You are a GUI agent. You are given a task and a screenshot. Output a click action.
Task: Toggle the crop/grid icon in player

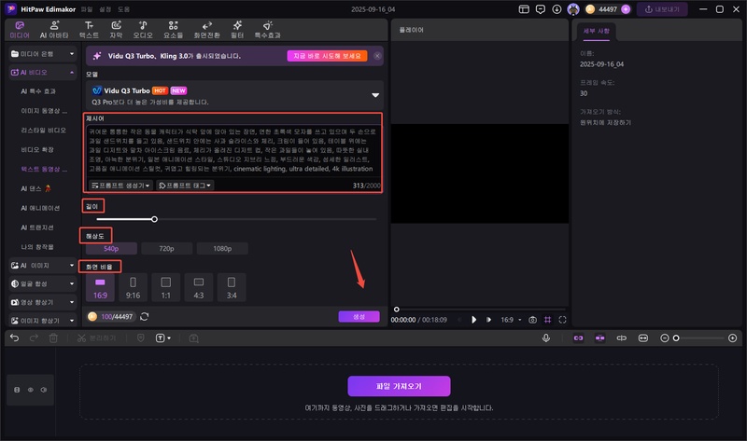coord(547,320)
